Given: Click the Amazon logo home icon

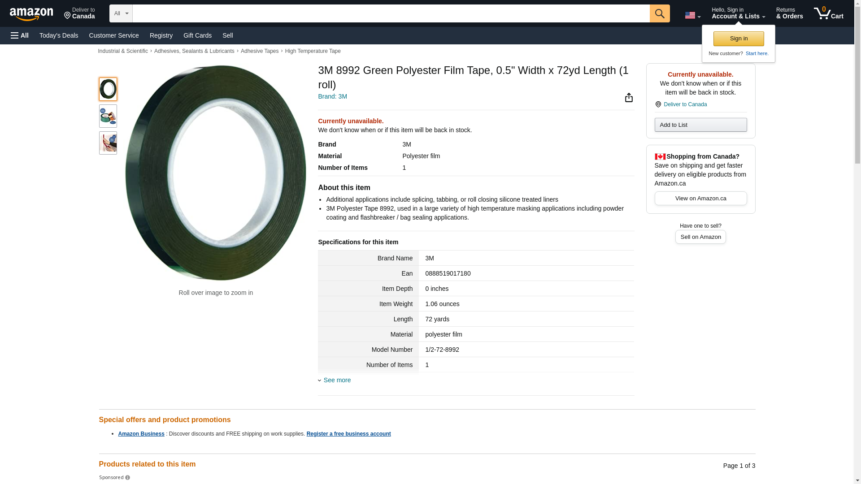Looking at the screenshot, I should pos(31,14).
